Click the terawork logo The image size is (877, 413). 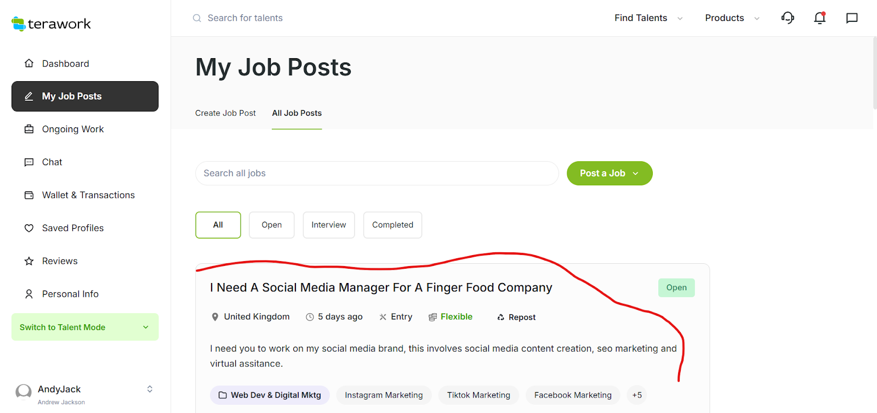52,24
